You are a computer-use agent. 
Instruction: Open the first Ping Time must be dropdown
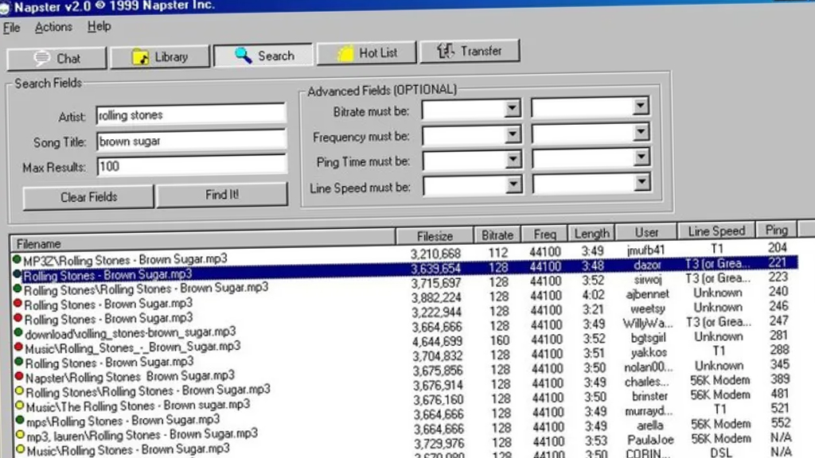[x=513, y=159]
